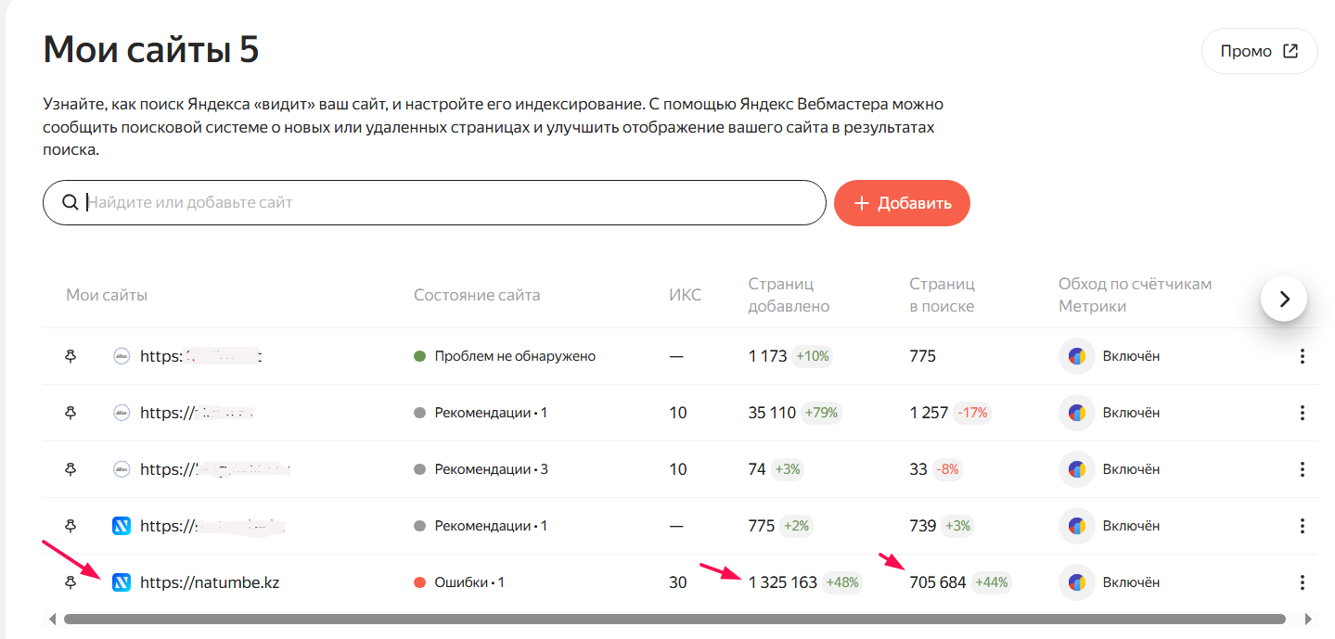Viewport: 1335px width, 639px height.
Task: Open the options menu for the 775-page-added site
Action: click(x=1303, y=526)
